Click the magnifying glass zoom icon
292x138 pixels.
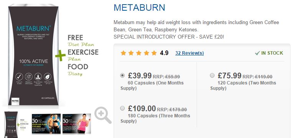pos(103,115)
